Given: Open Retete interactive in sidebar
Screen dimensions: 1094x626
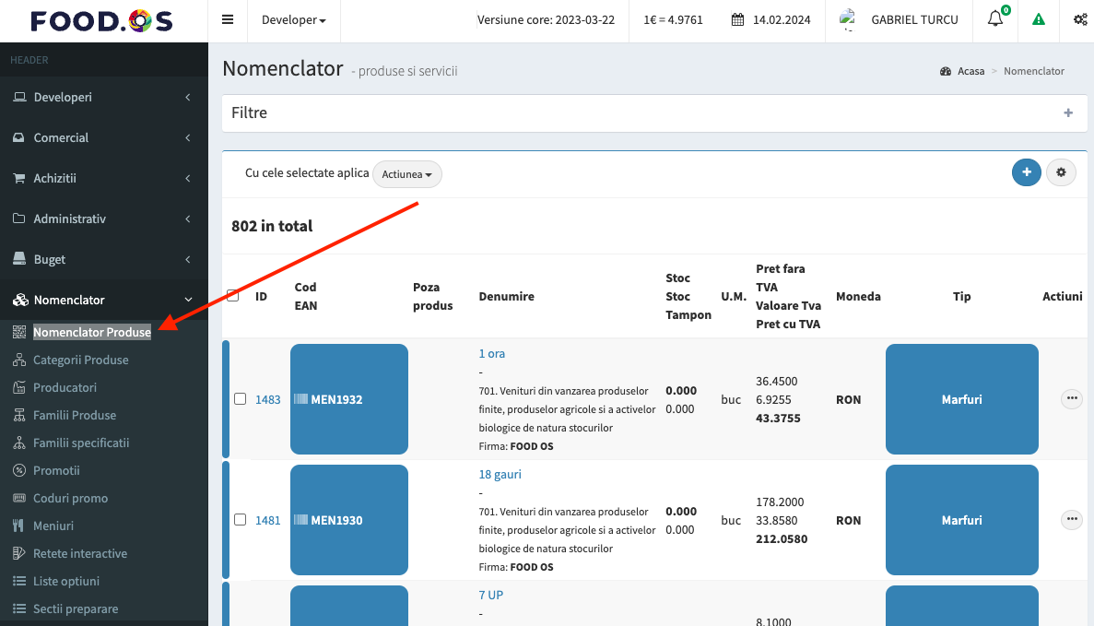Looking at the screenshot, I should pos(80,553).
